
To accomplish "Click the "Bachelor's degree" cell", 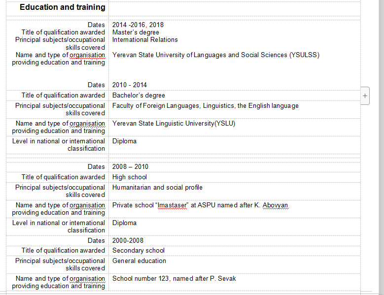I will coord(139,96).
